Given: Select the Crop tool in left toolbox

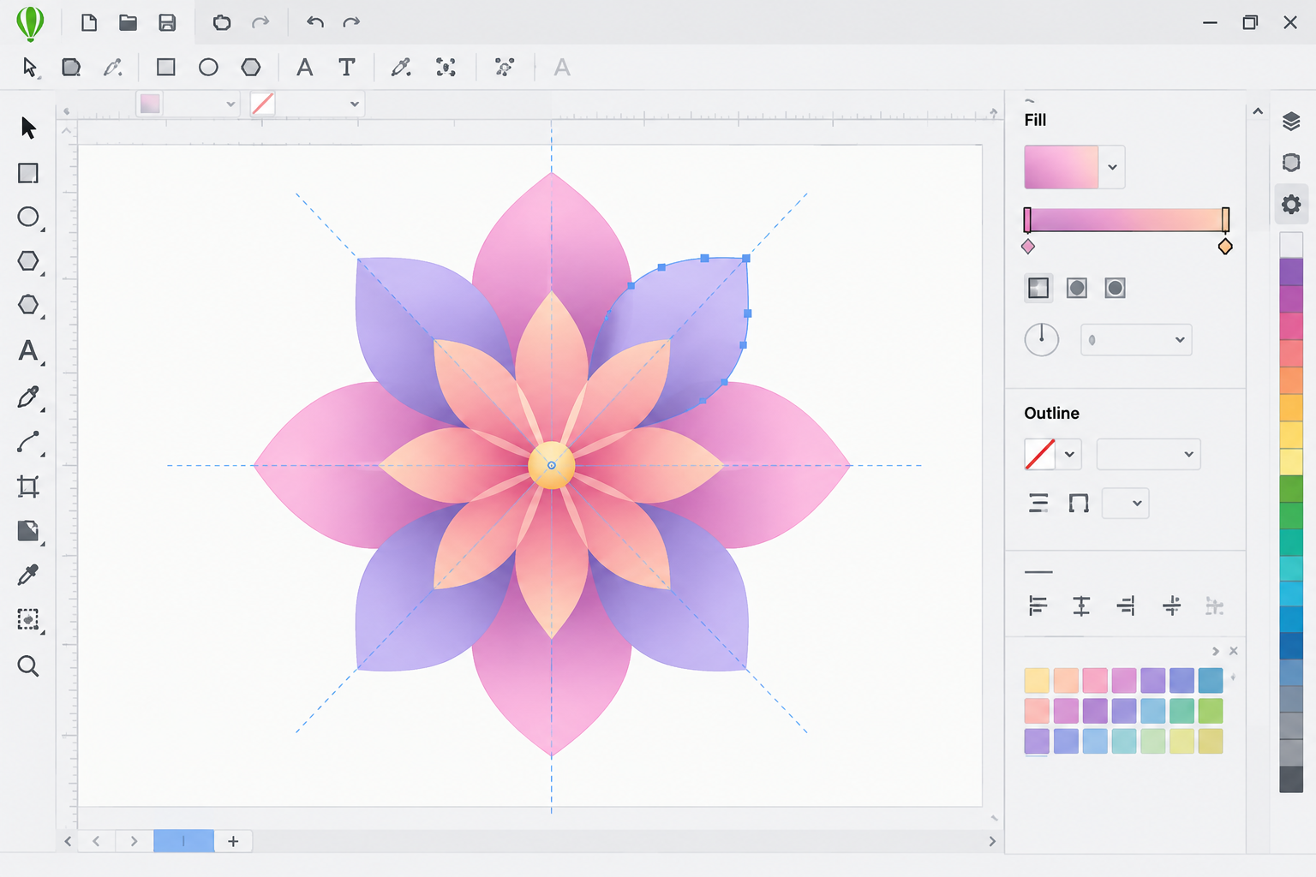Looking at the screenshot, I should pos(28,486).
